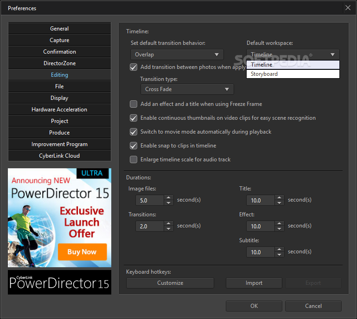Close the Preferences dialog window
This screenshot has height=319, width=357.
[x=348, y=8]
